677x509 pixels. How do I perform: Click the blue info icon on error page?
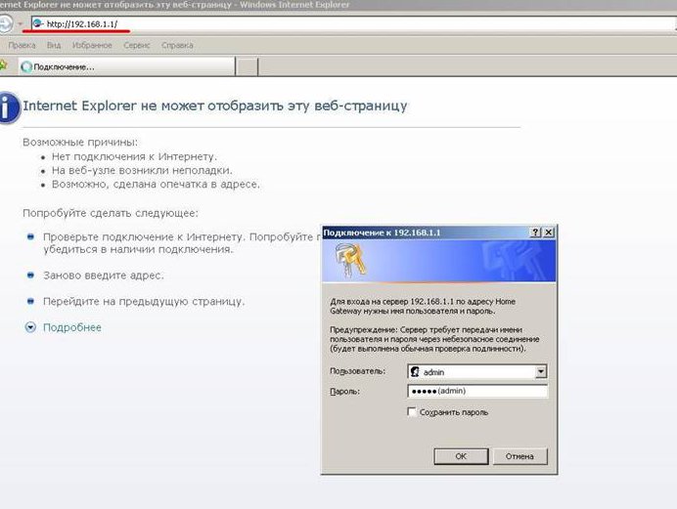7,106
